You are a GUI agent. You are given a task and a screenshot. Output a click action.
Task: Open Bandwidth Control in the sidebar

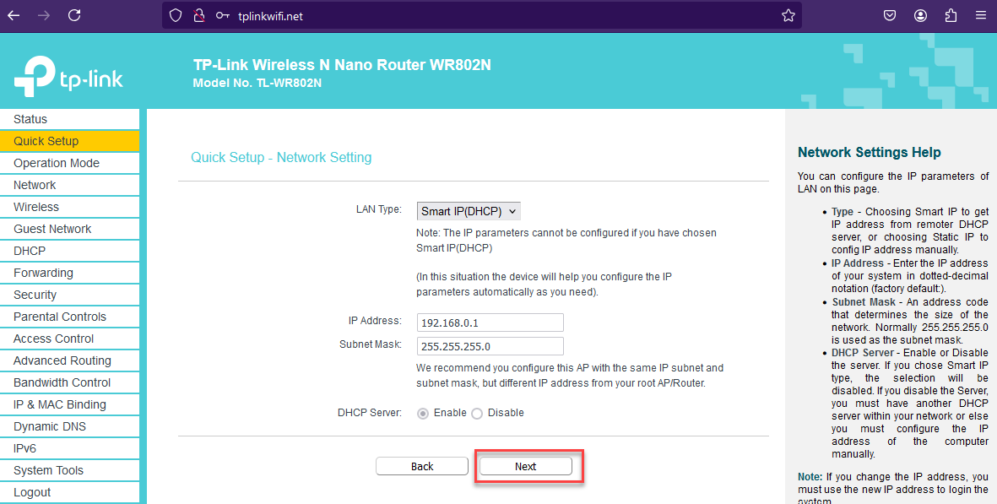69,382
